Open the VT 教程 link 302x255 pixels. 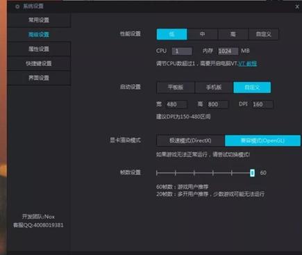(x=247, y=63)
